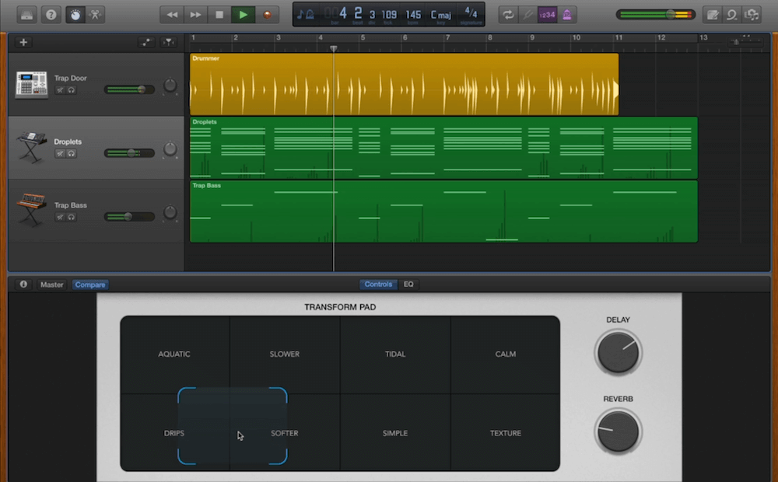Select the TEXTURE transform pad
Screen dimensions: 778x482
505,433
